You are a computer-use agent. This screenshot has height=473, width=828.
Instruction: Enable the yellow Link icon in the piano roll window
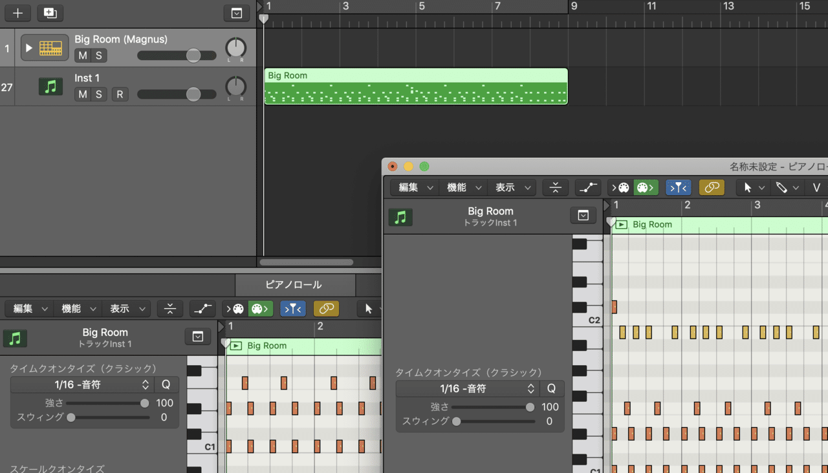pos(712,187)
